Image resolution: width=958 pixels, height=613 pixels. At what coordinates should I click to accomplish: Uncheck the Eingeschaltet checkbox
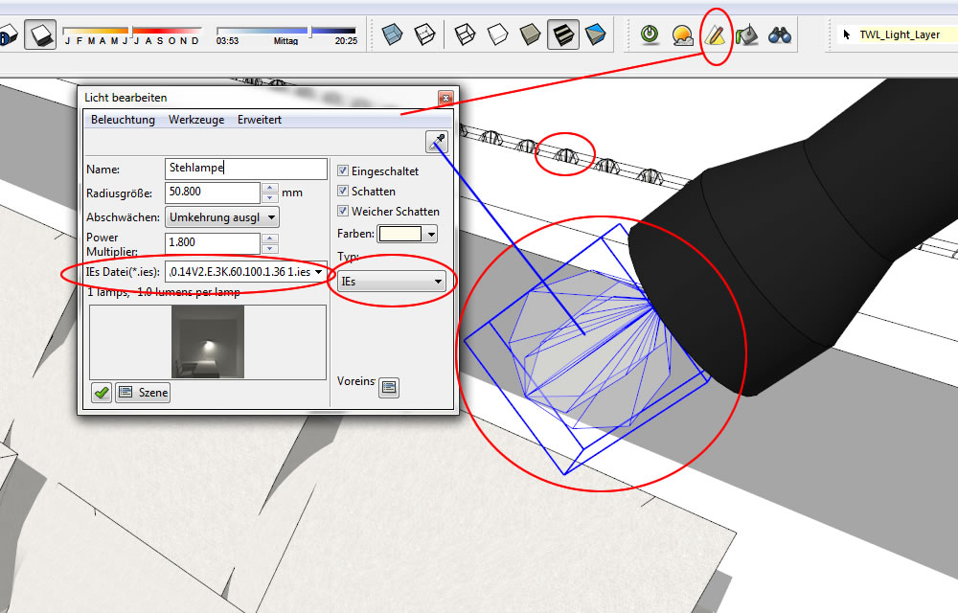coord(343,170)
